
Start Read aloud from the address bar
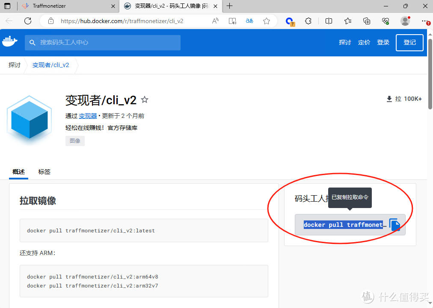click(215, 21)
